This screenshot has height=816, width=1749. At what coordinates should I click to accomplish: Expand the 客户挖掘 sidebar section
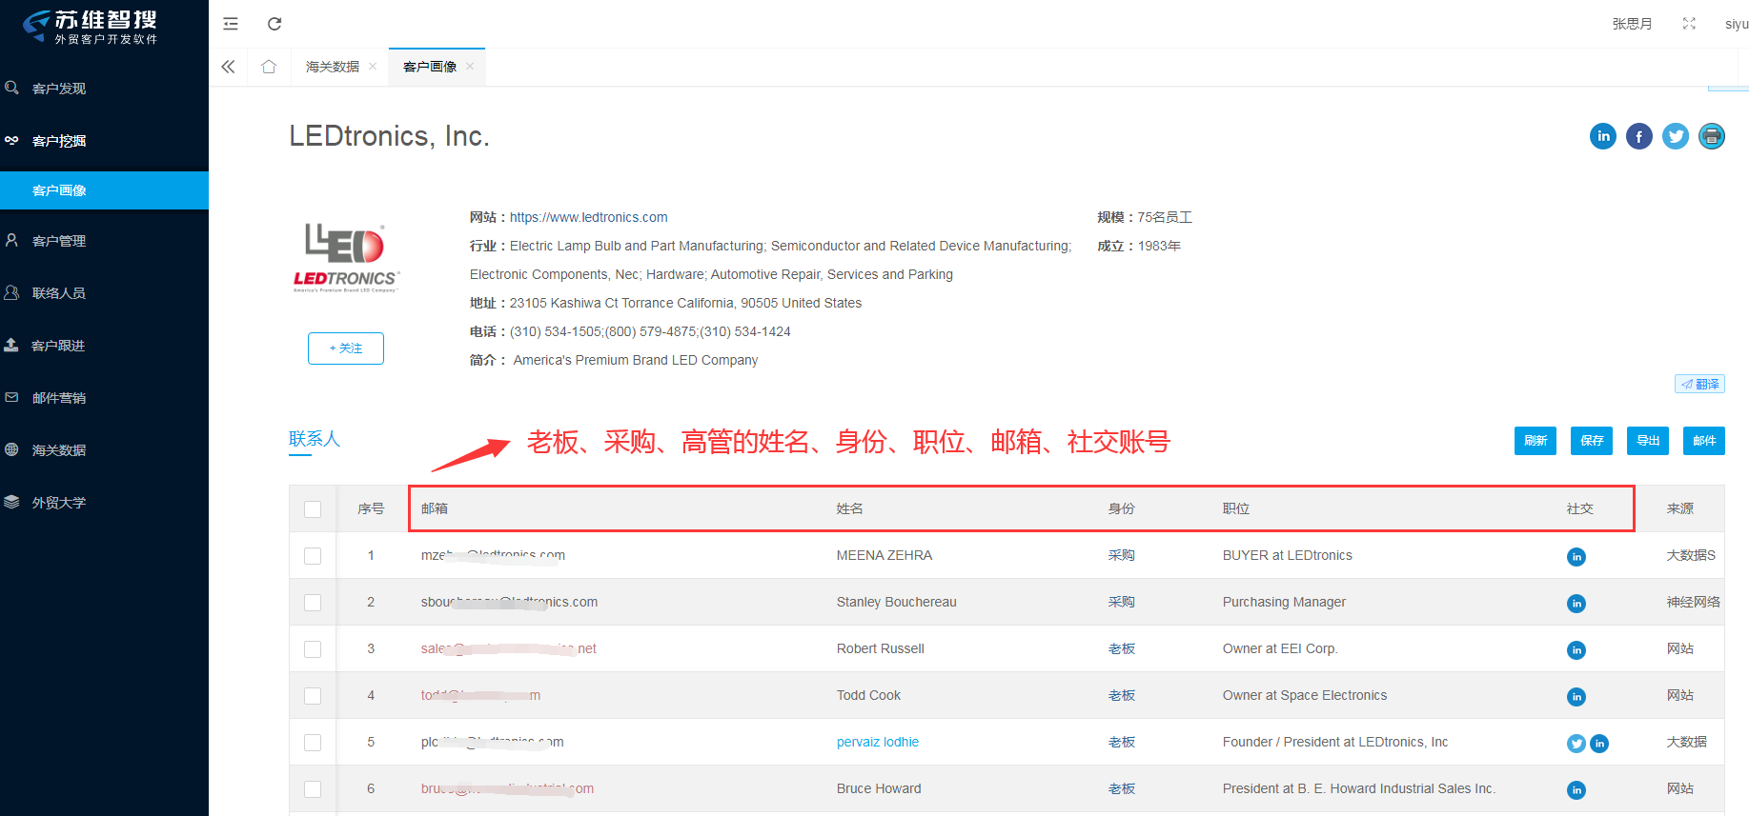[59, 141]
